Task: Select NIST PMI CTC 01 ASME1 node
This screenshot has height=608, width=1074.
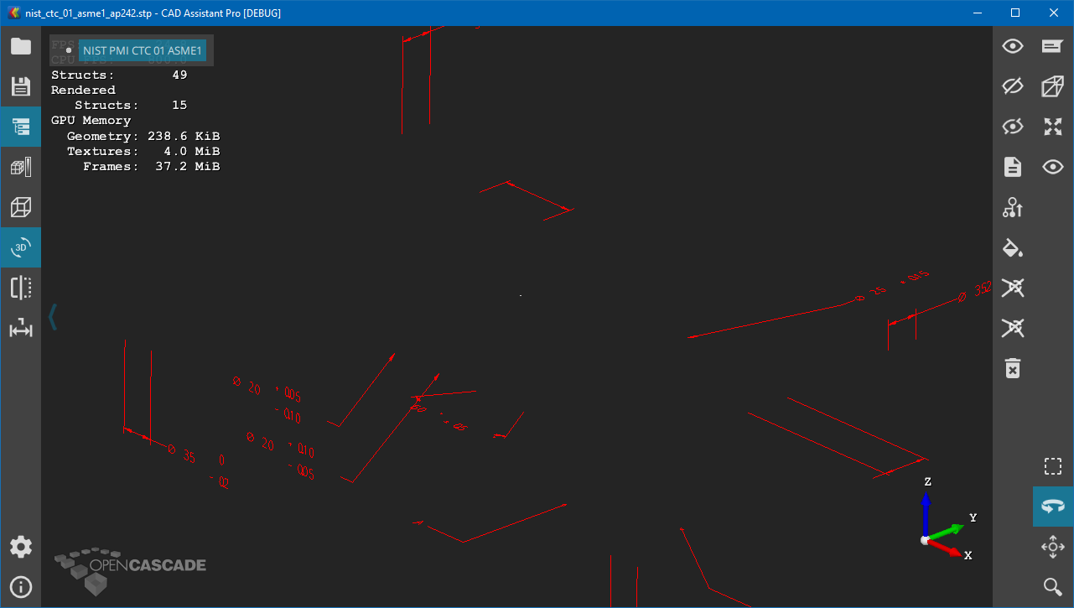Action: coord(142,50)
